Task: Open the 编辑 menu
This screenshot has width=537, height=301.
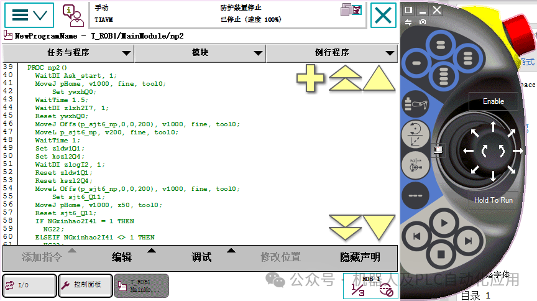Action: (x=122, y=257)
